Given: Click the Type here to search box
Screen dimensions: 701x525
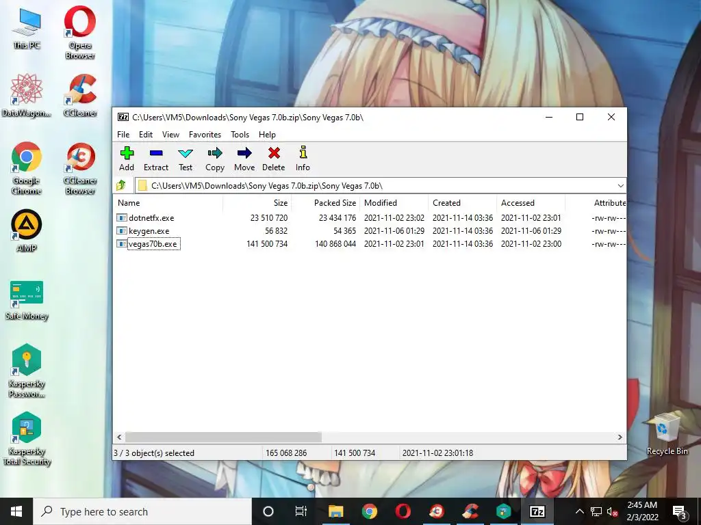Looking at the screenshot, I should [142, 511].
